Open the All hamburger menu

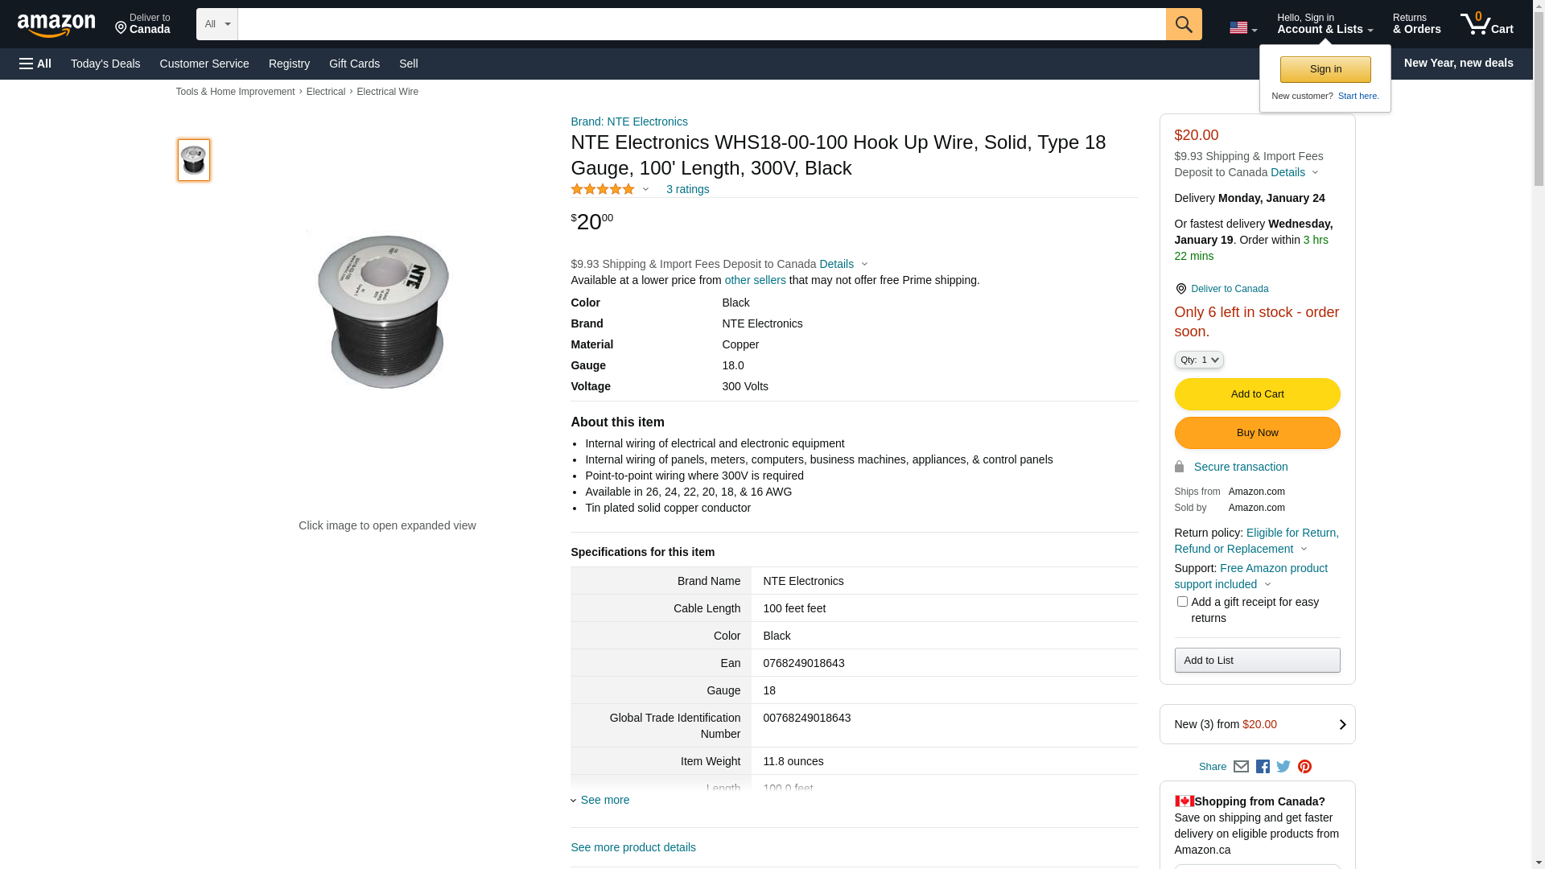click(x=35, y=64)
